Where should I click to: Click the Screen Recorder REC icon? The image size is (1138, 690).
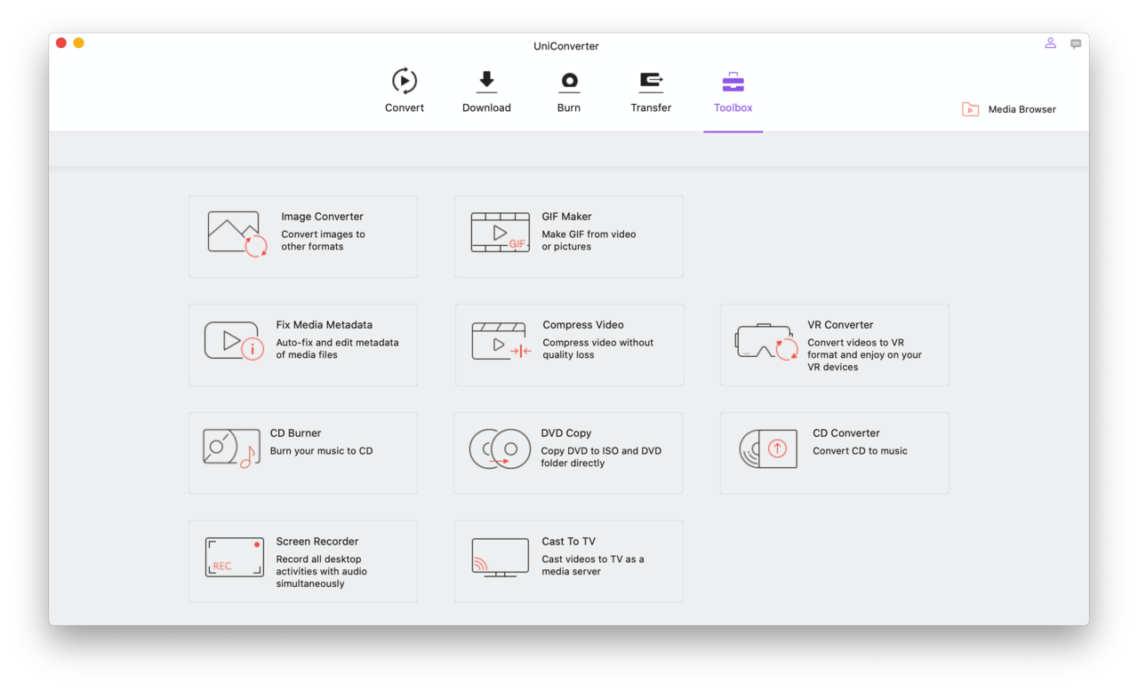point(235,557)
